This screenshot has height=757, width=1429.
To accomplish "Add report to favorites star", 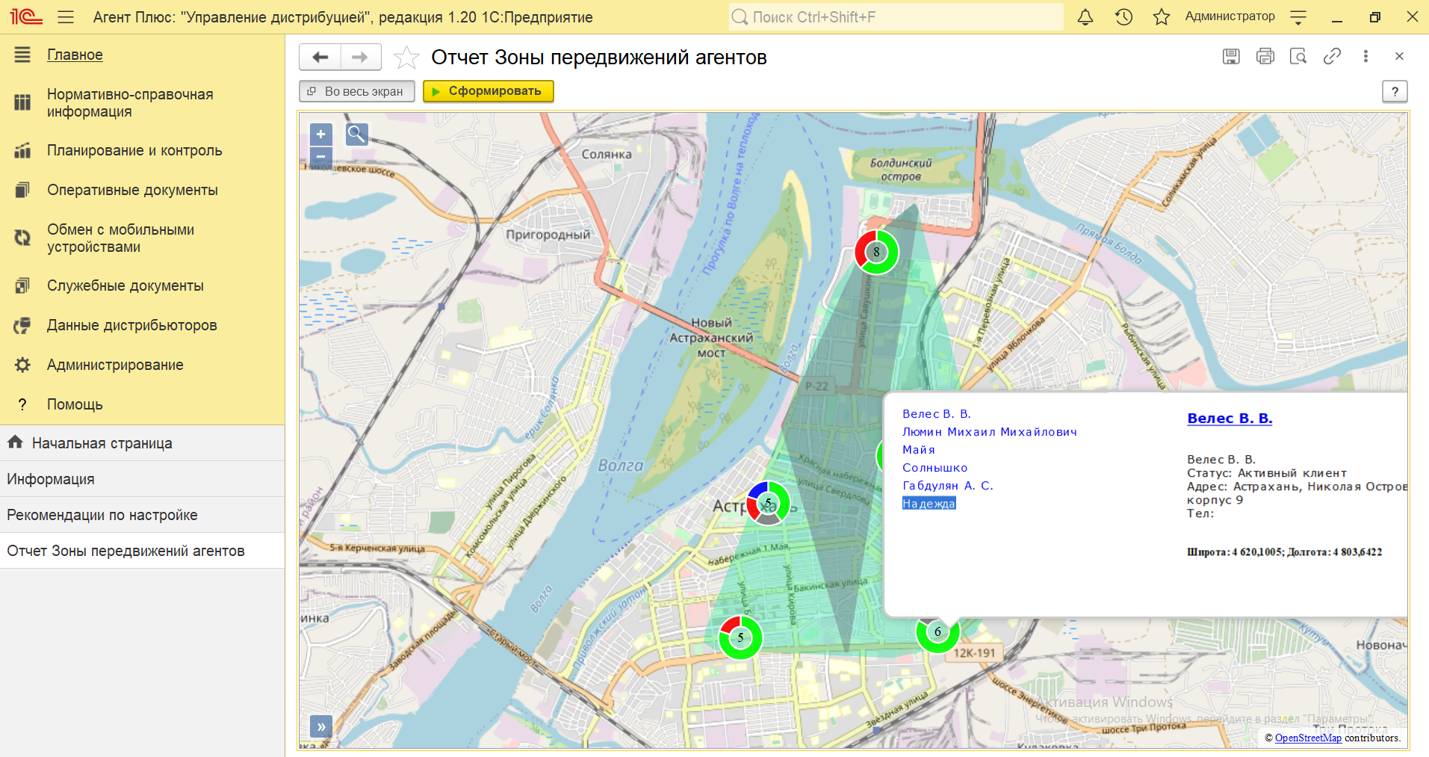I will pyautogui.click(x=406, y=57).
